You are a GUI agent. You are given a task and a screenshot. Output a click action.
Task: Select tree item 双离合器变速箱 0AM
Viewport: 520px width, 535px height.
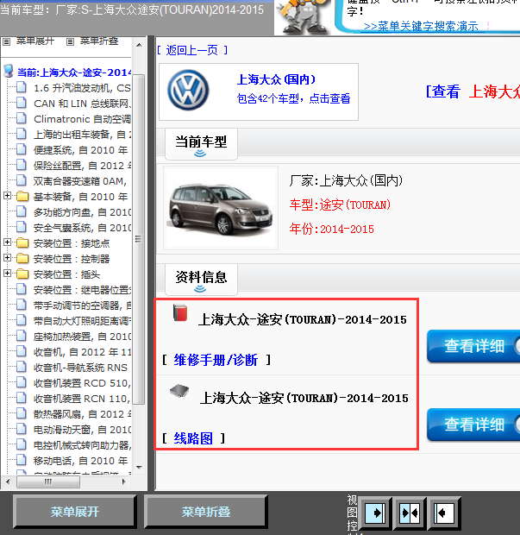click(80, 181)
